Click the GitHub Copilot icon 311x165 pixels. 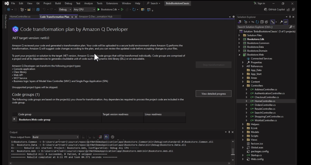pos(266,9)
